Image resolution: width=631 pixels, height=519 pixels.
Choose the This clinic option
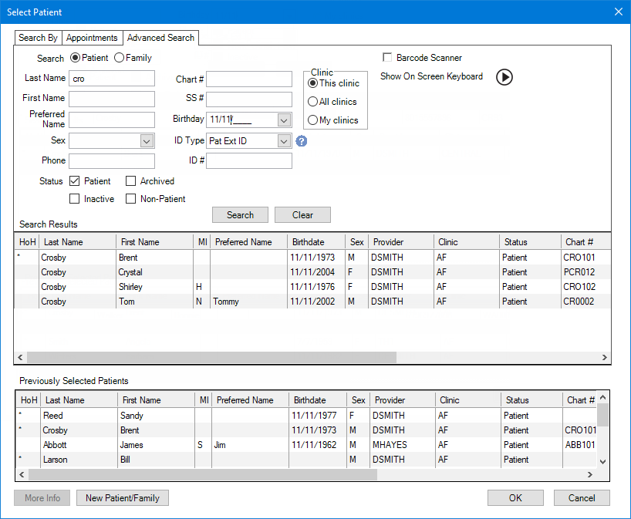pyautogui.click(x=312, y=83)
